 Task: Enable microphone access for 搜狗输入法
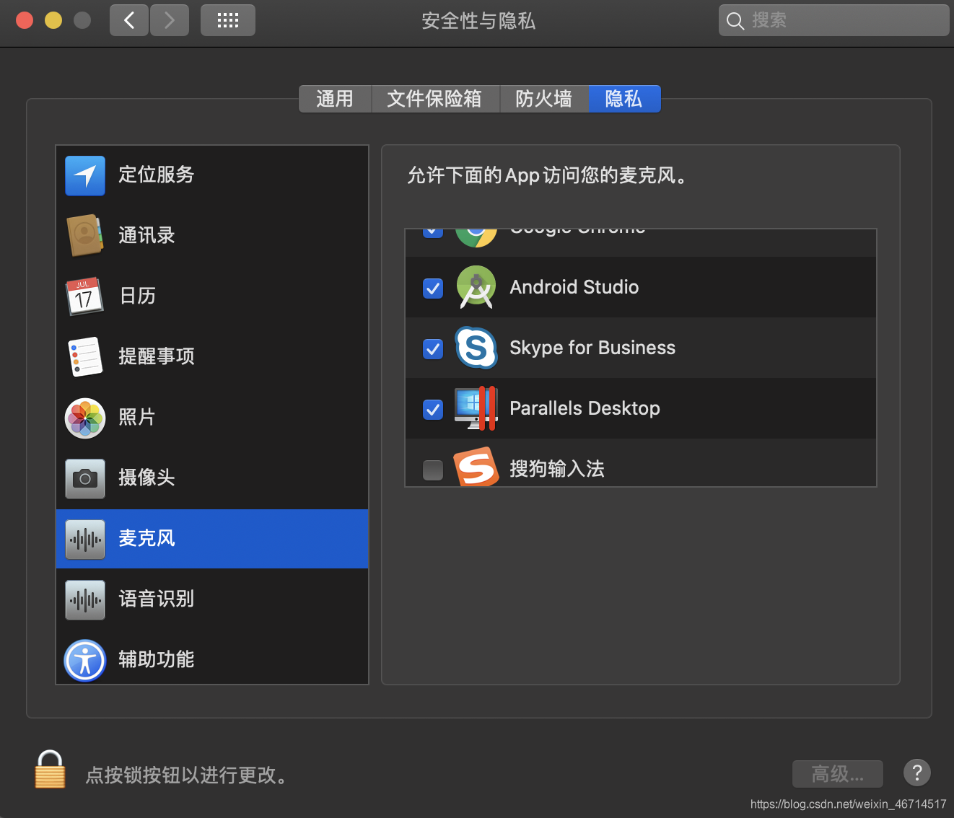coord(433,470)
